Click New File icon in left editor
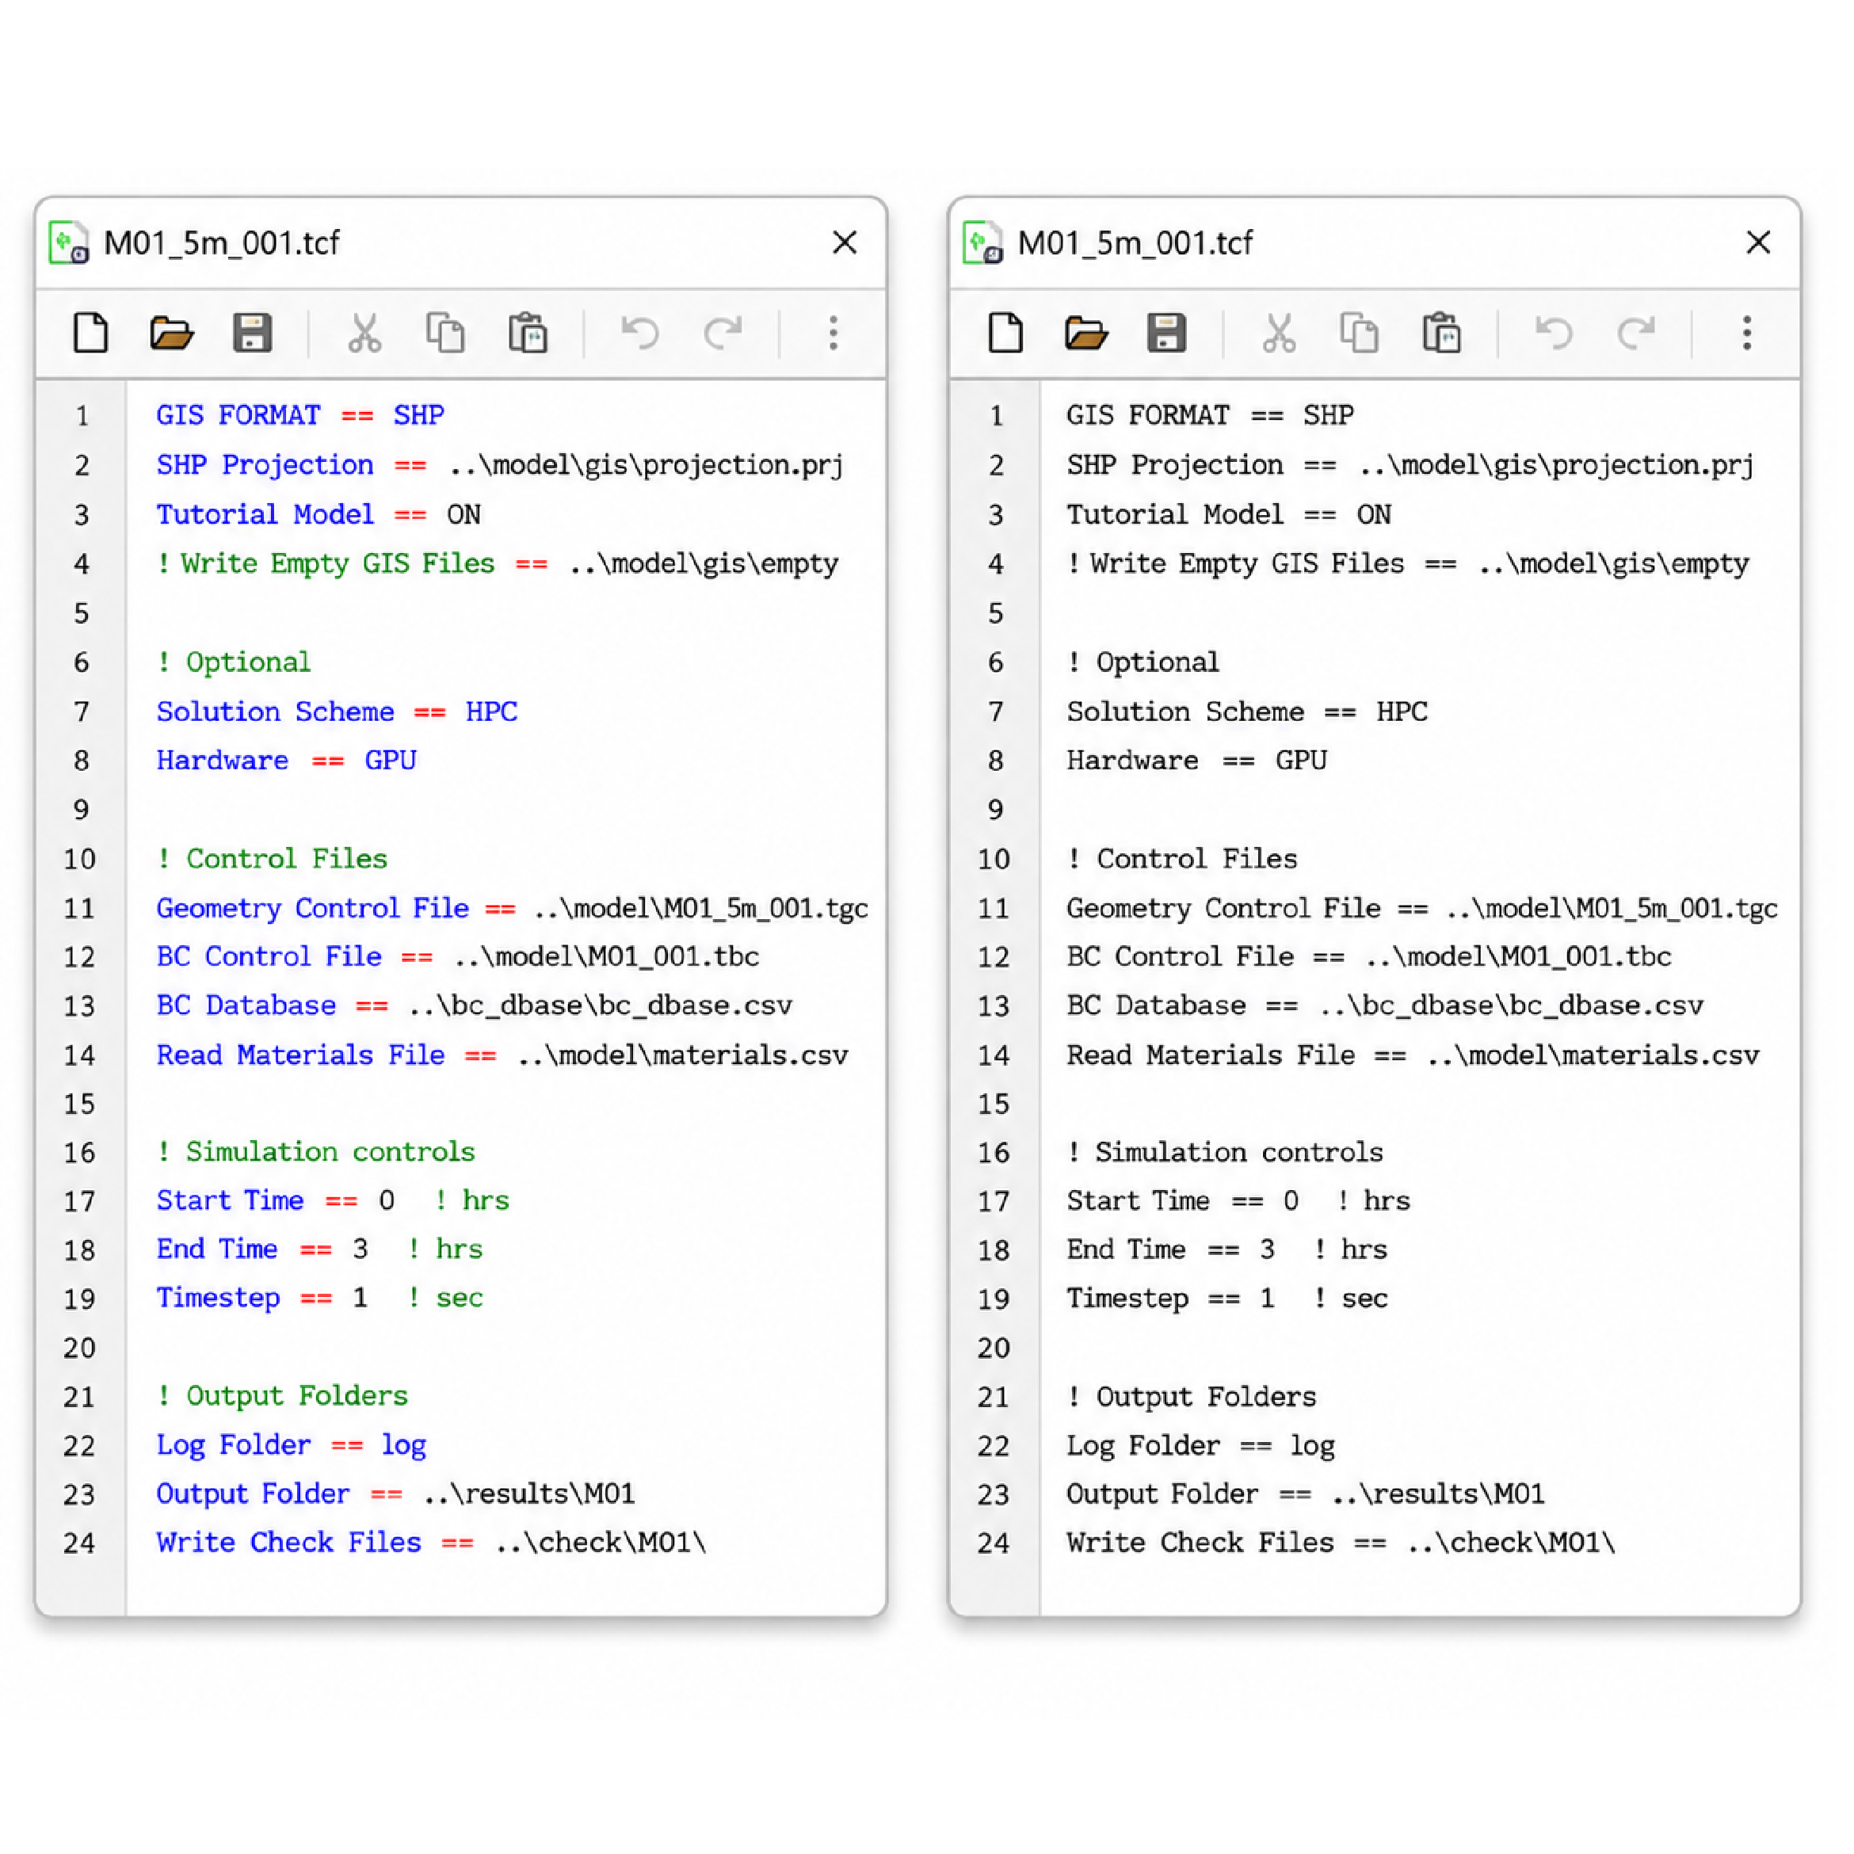This screenshot has height=1854, width=1854. pos(91,333)
